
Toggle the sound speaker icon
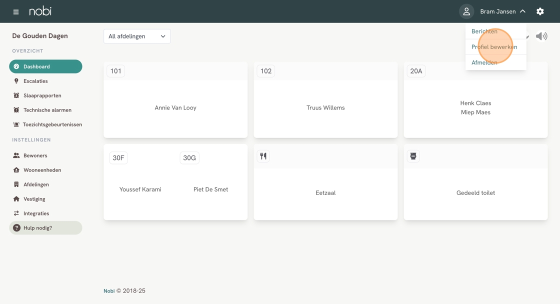tap(541, 36)
